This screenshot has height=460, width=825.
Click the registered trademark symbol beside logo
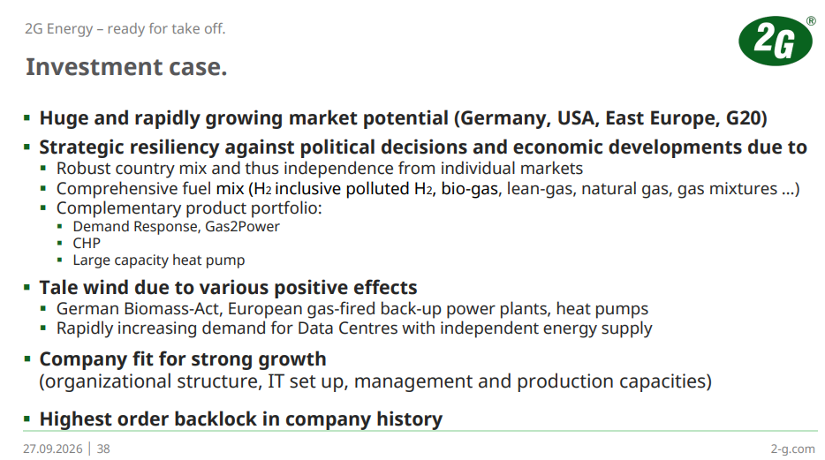click(811, 21)
